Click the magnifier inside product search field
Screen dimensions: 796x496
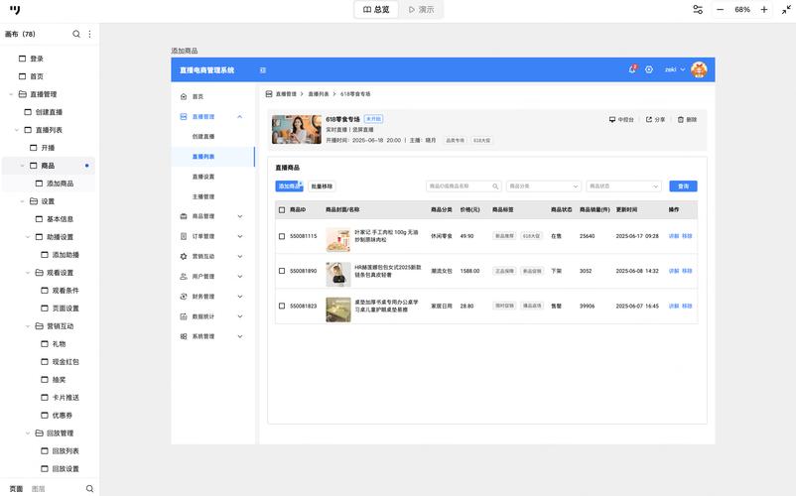(x=495, y=186)
